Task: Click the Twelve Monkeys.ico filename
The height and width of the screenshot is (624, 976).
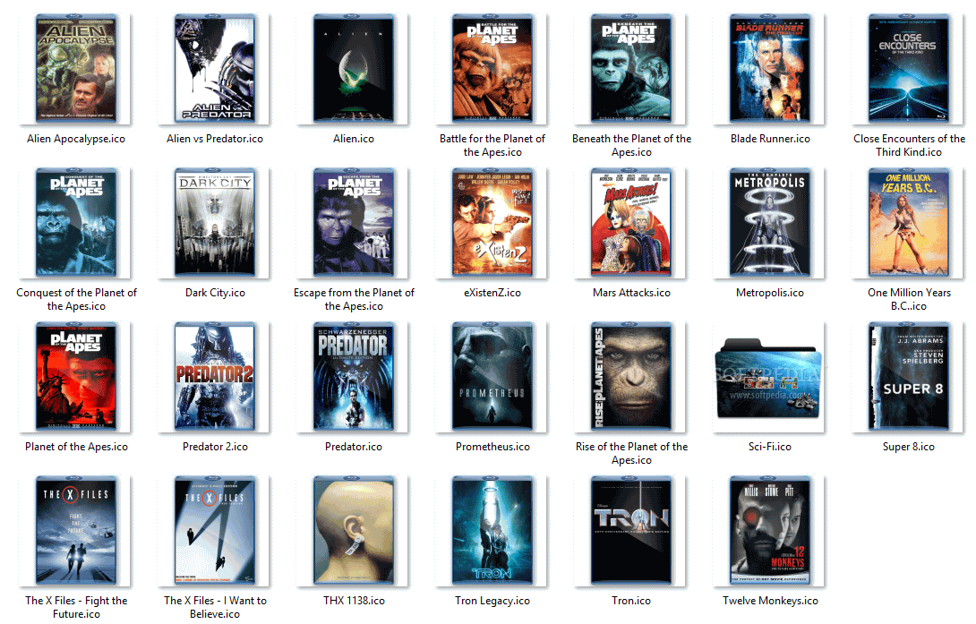Action: 770,601
